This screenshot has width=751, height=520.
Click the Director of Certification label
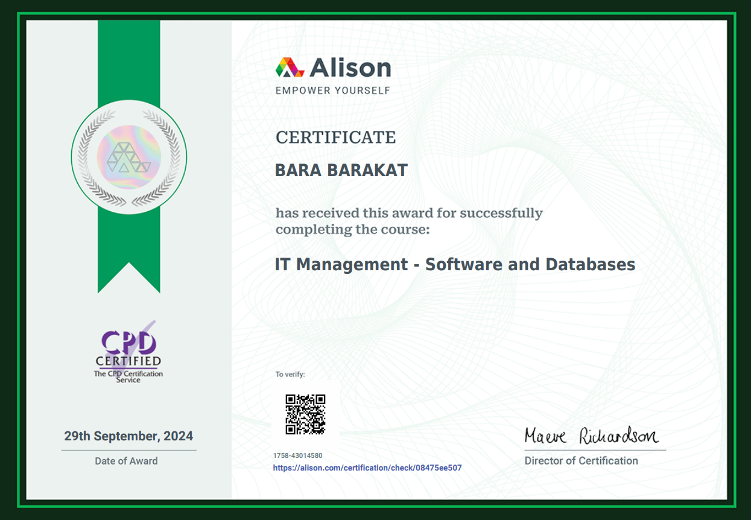point(581,461)
